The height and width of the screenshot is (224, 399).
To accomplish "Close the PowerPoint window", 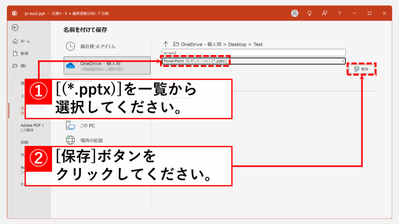I will pos(385,13).
